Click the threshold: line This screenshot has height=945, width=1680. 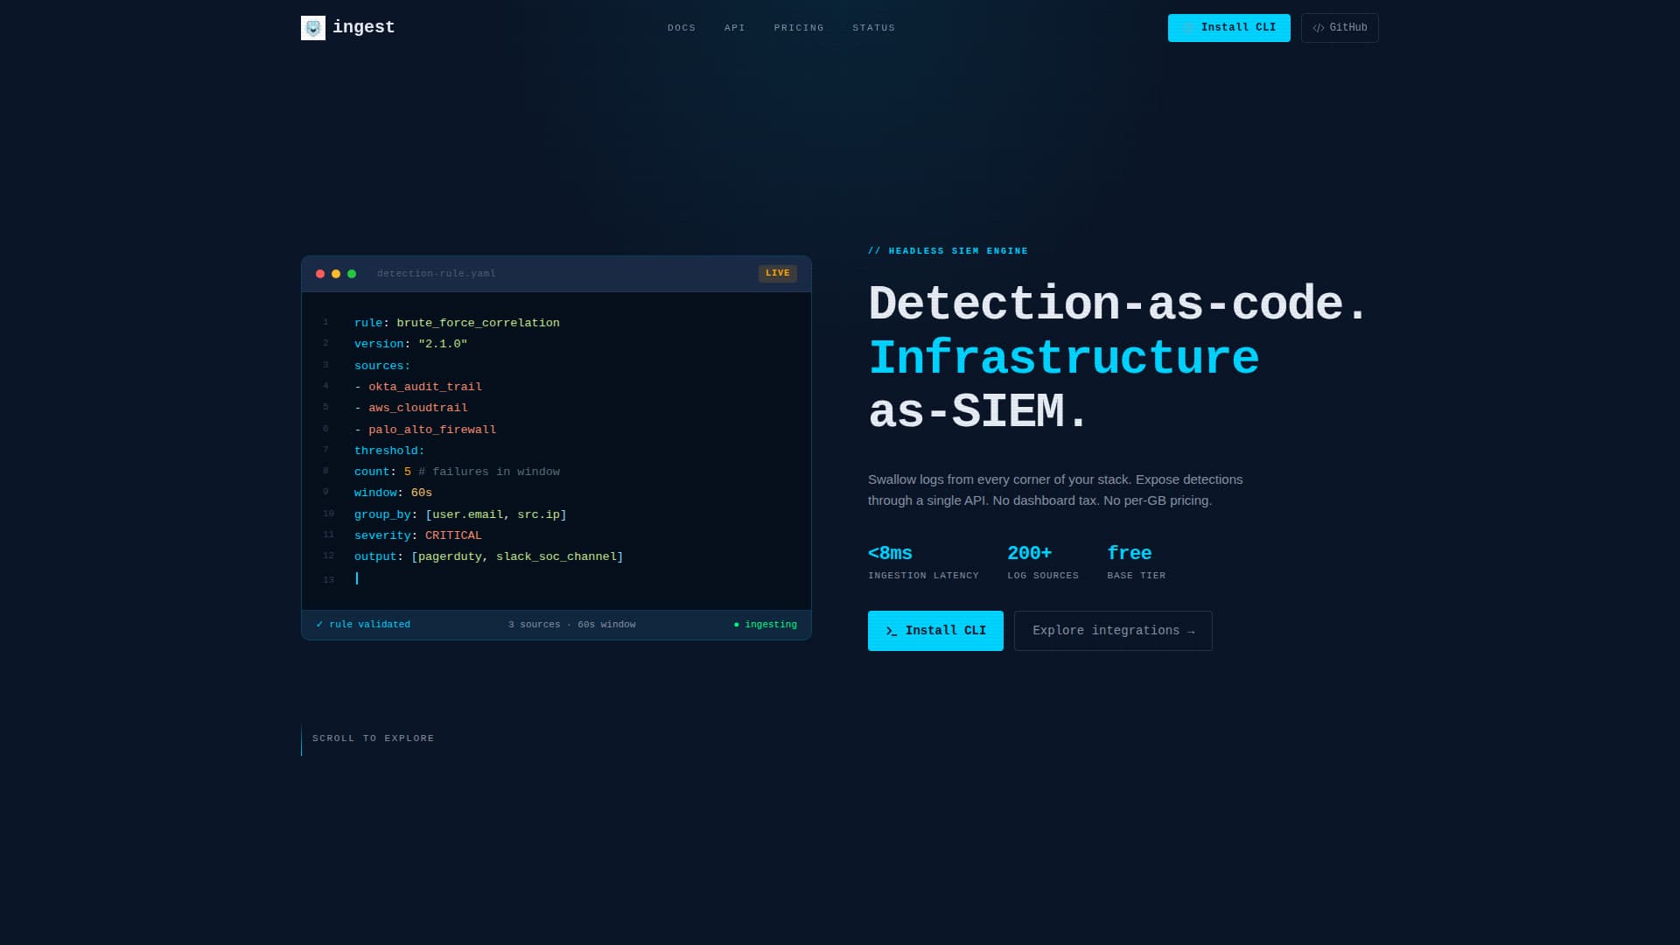(389, 451)
